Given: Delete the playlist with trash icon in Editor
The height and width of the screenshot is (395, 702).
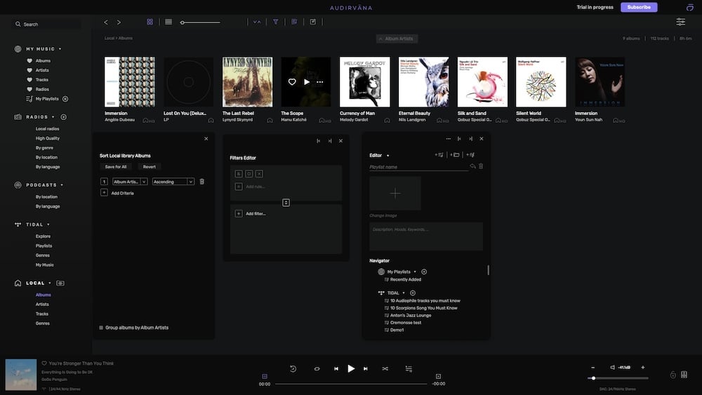Looking at the screenshot, I should [x=481, y=166].
